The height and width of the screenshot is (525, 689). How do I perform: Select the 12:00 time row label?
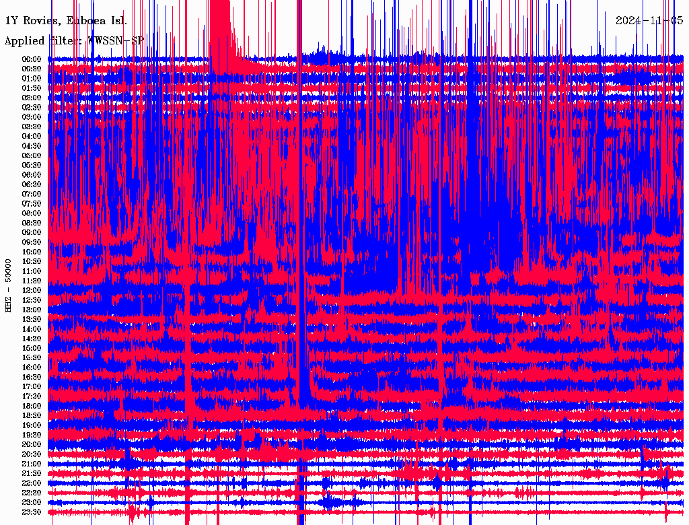tap(32, 291)
